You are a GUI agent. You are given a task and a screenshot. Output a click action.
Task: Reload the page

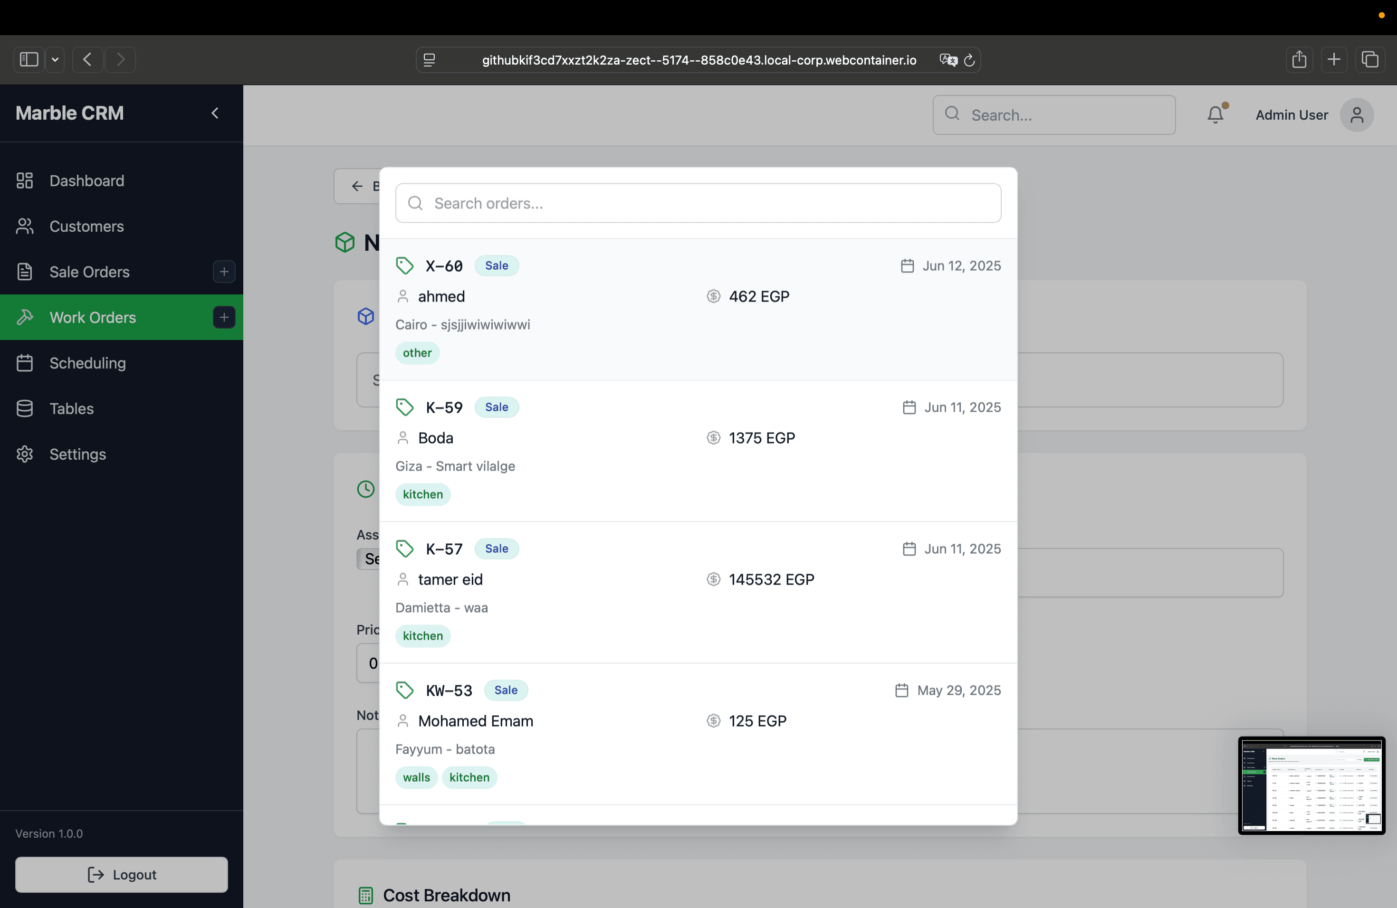(x=969, y=60)
